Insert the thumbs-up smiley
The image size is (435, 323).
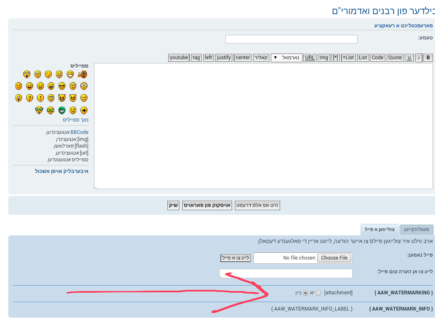point(83,75)
